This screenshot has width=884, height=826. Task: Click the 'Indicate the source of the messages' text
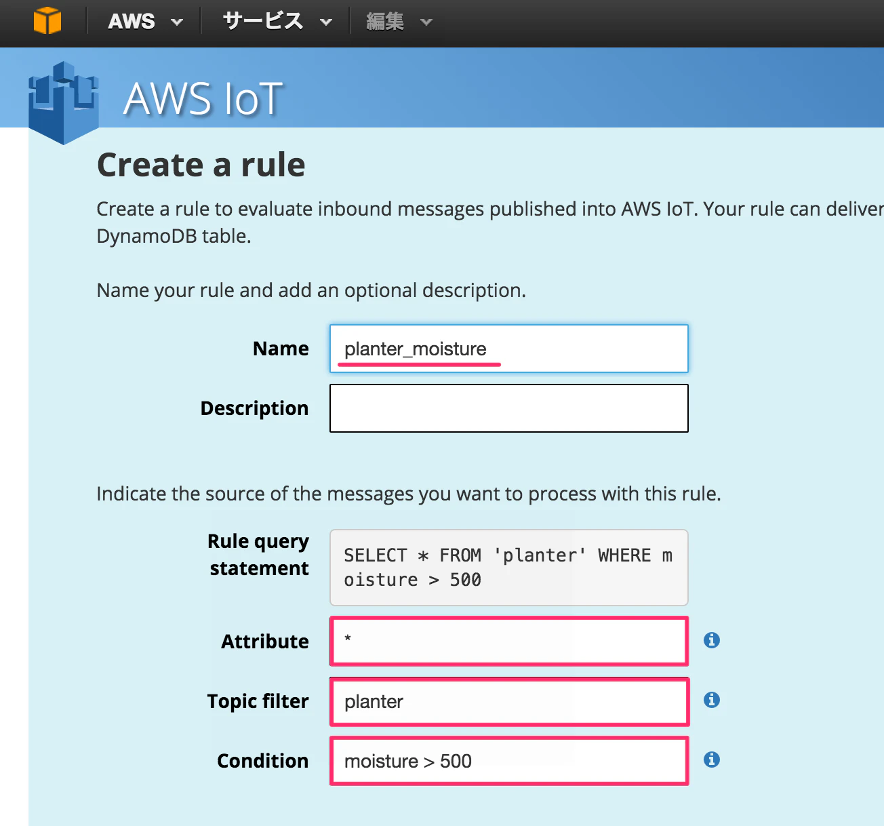pyautogui.click(x=409, y=494)
